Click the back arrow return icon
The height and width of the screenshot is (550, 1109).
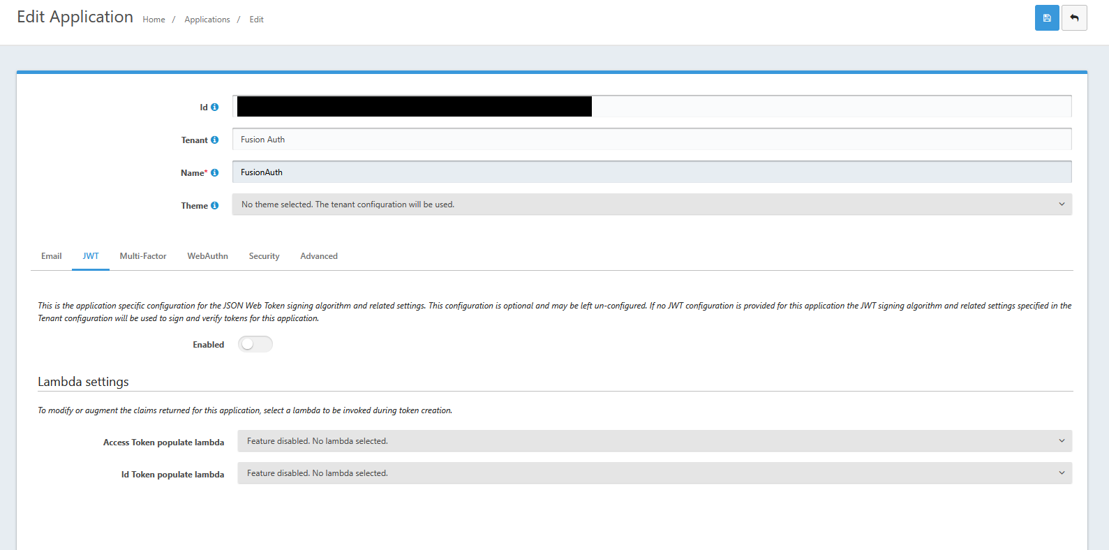(x=1074, y=18)
